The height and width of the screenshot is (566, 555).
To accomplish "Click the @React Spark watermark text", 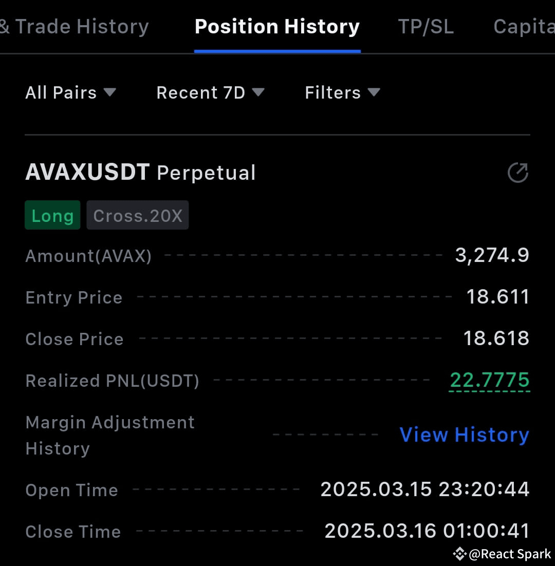I will 510,554.
